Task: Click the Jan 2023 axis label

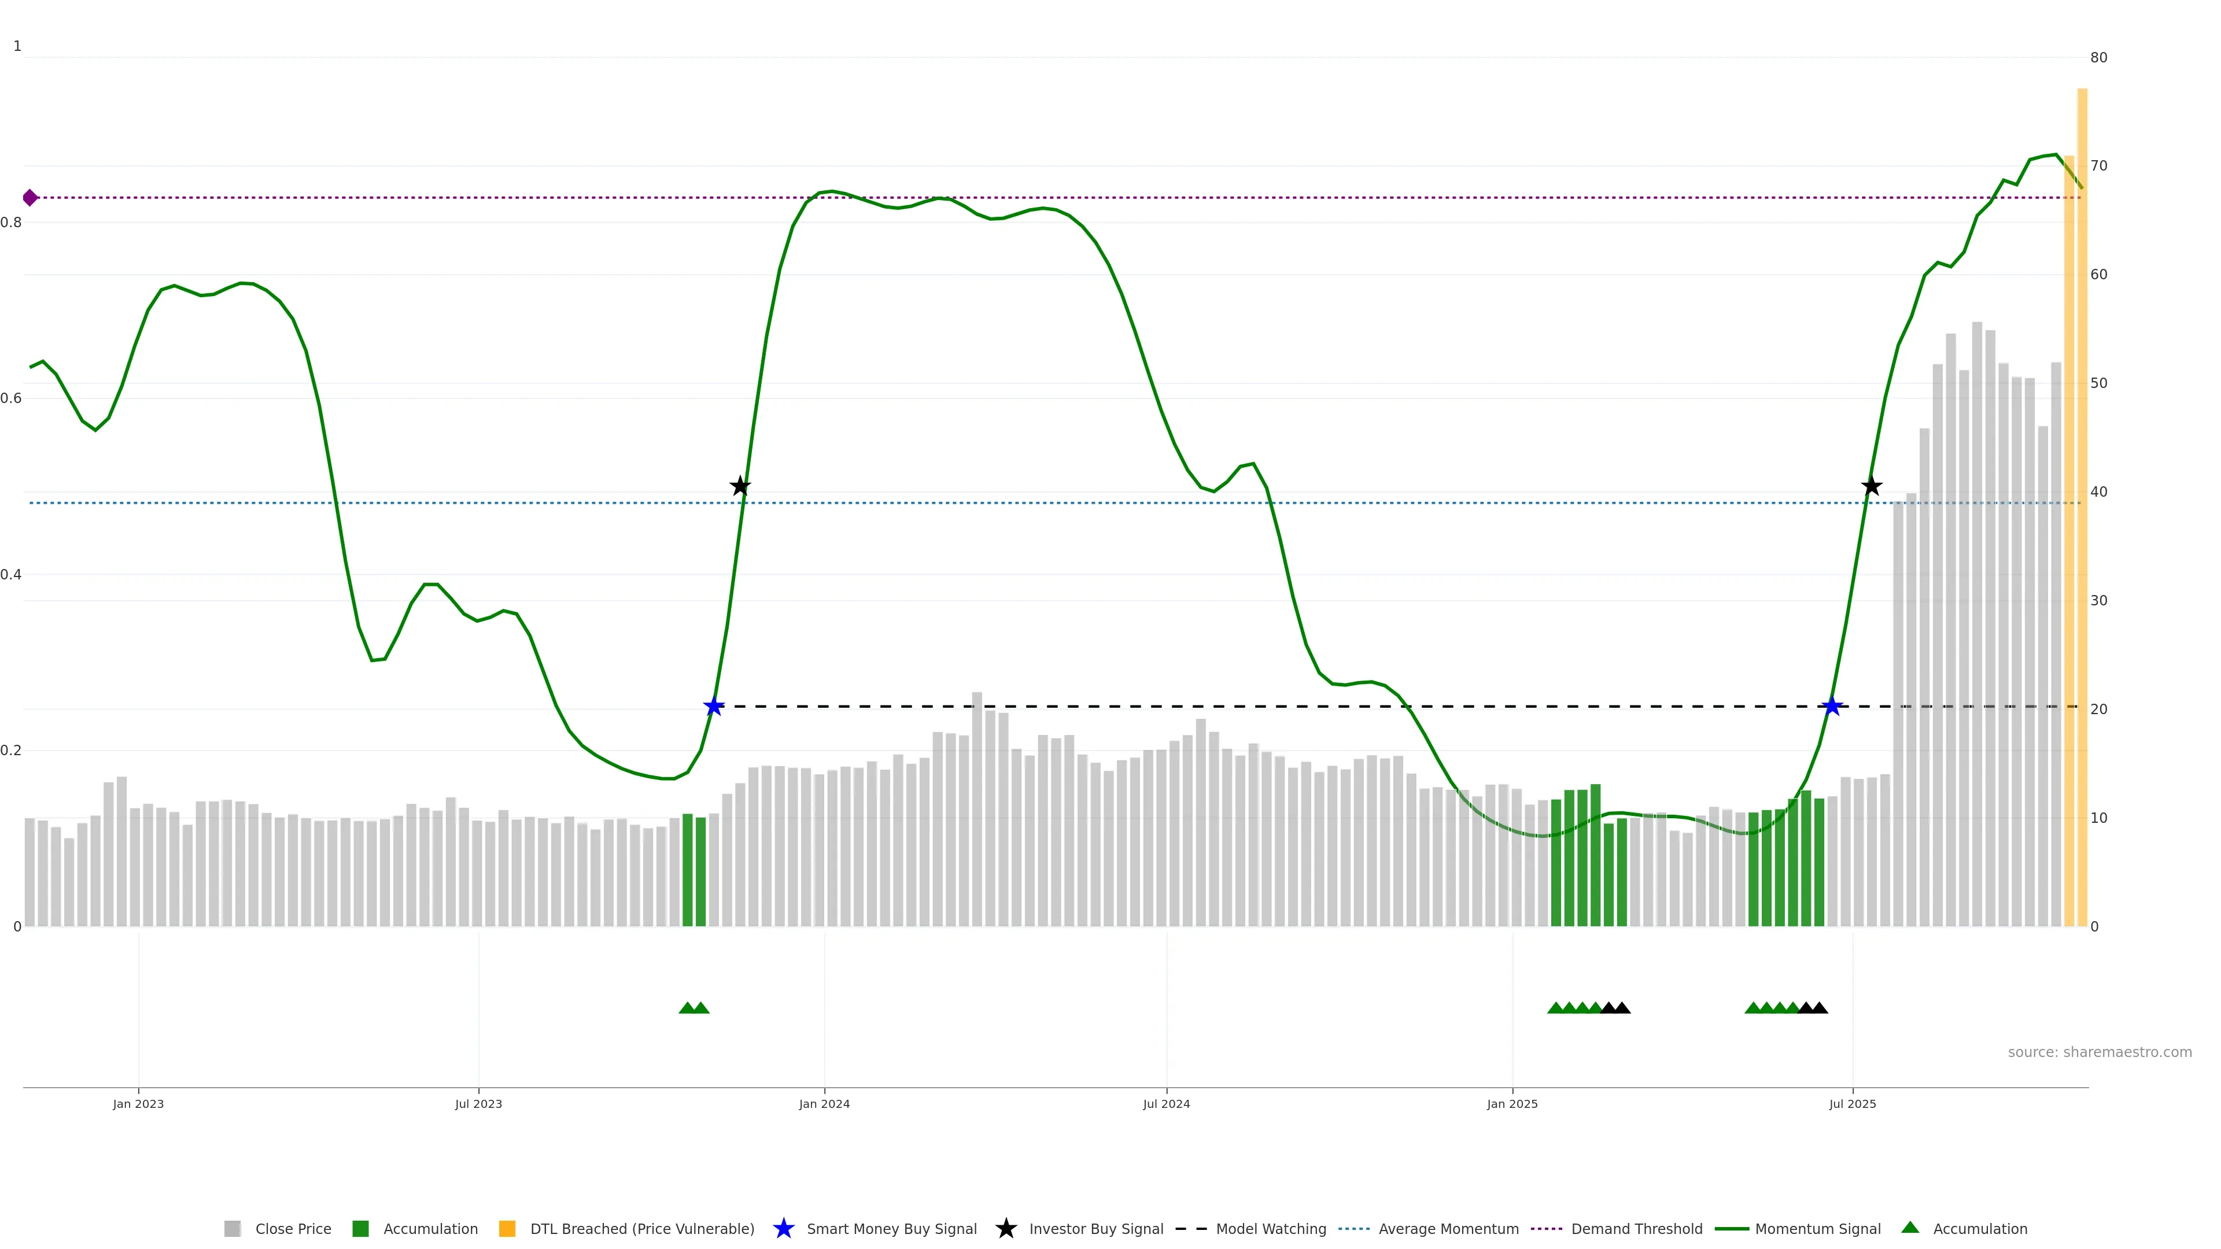Action: click(x=138, y=1104)
